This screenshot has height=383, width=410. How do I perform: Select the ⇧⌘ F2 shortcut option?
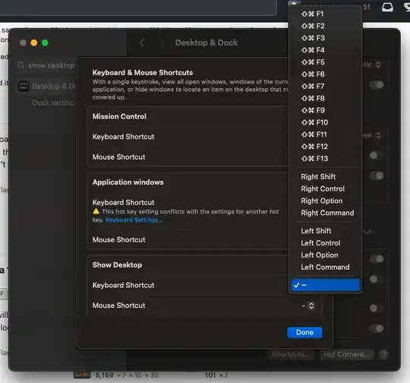pos(326,26)
